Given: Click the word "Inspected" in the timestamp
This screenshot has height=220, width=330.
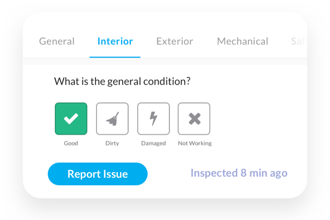Looking at the screenshot, I should (x=214, y=173).
